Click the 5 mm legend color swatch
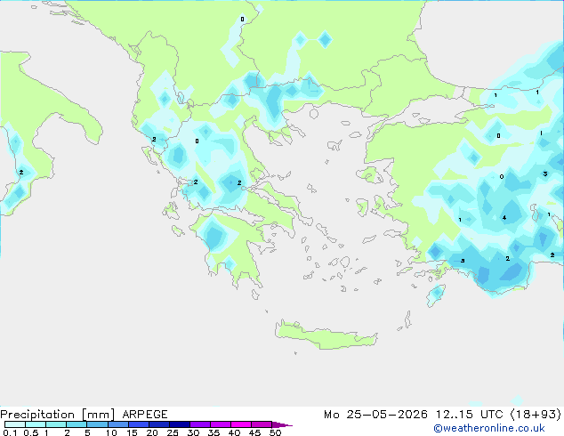564x436 pixels. pyautogui.click(x=97, y=424)
